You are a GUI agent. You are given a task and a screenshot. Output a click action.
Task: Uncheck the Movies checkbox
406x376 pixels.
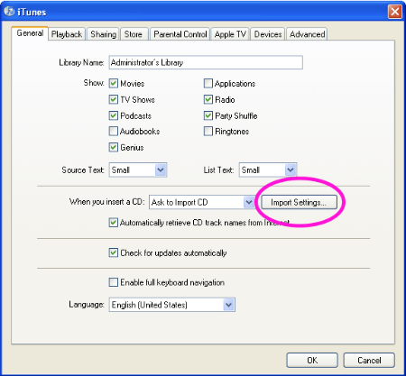(114, 83)
